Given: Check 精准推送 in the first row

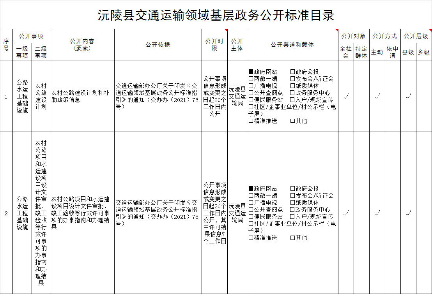Looking at the screenshot, I should (x=251, y=121).
